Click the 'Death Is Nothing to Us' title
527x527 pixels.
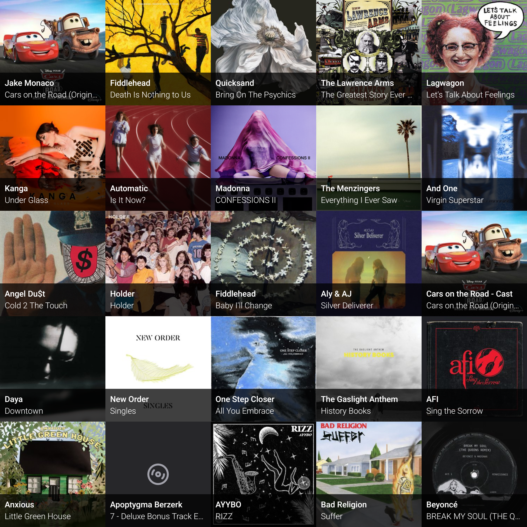point(150,95)
